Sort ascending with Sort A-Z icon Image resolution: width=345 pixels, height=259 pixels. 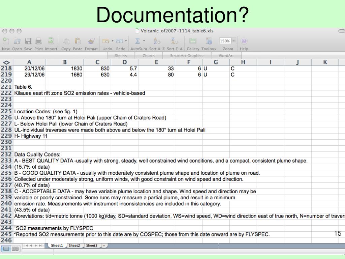pyautogui.click(x=157, y=41)
